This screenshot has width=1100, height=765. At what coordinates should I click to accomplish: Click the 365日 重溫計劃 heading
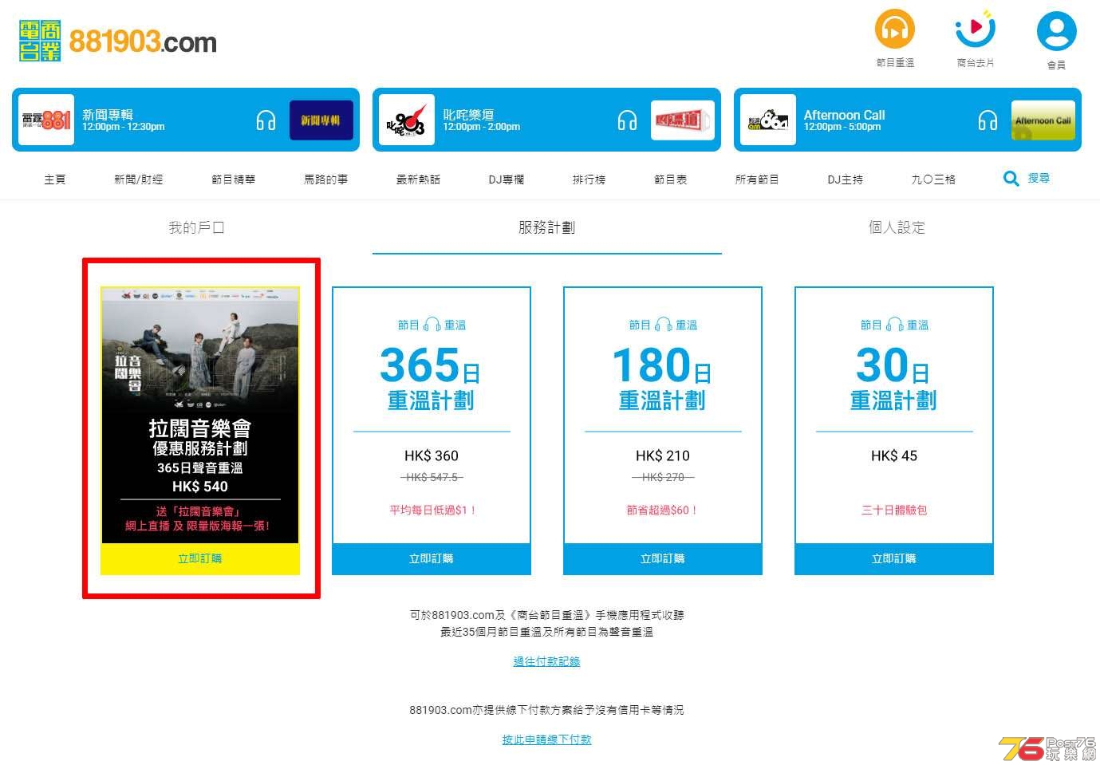(431, 378)
